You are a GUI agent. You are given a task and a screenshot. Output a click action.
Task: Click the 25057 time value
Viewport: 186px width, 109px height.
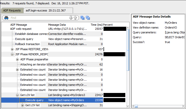(x=99, y=29)
